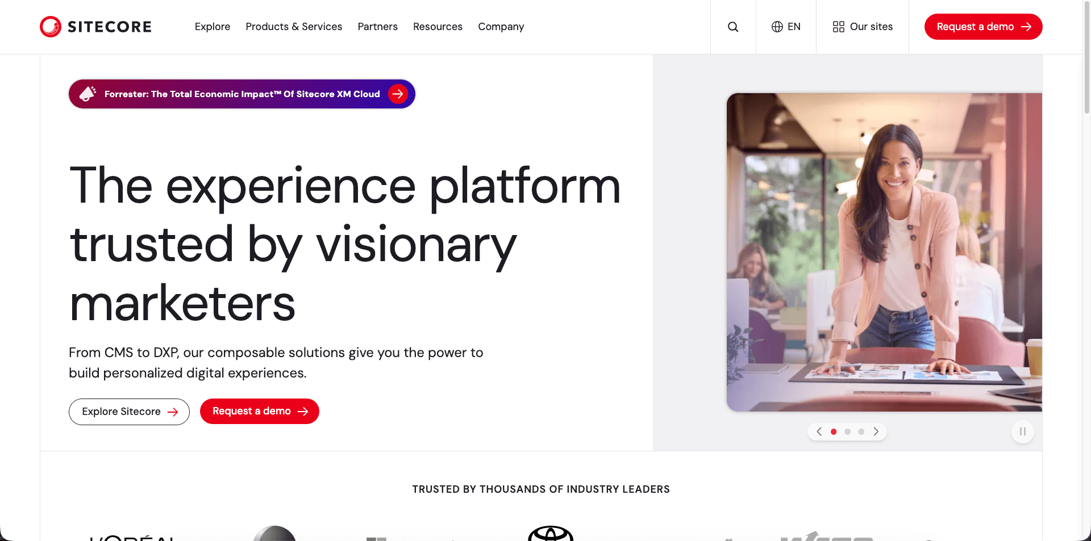Select the third carousel dot
Screen dimensions: 1091x541
pyautogui.click(x=861, y=432)
